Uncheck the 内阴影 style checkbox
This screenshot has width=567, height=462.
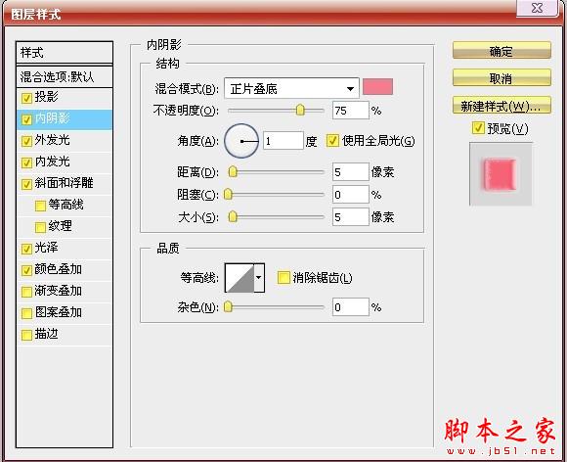pos(26,119)
